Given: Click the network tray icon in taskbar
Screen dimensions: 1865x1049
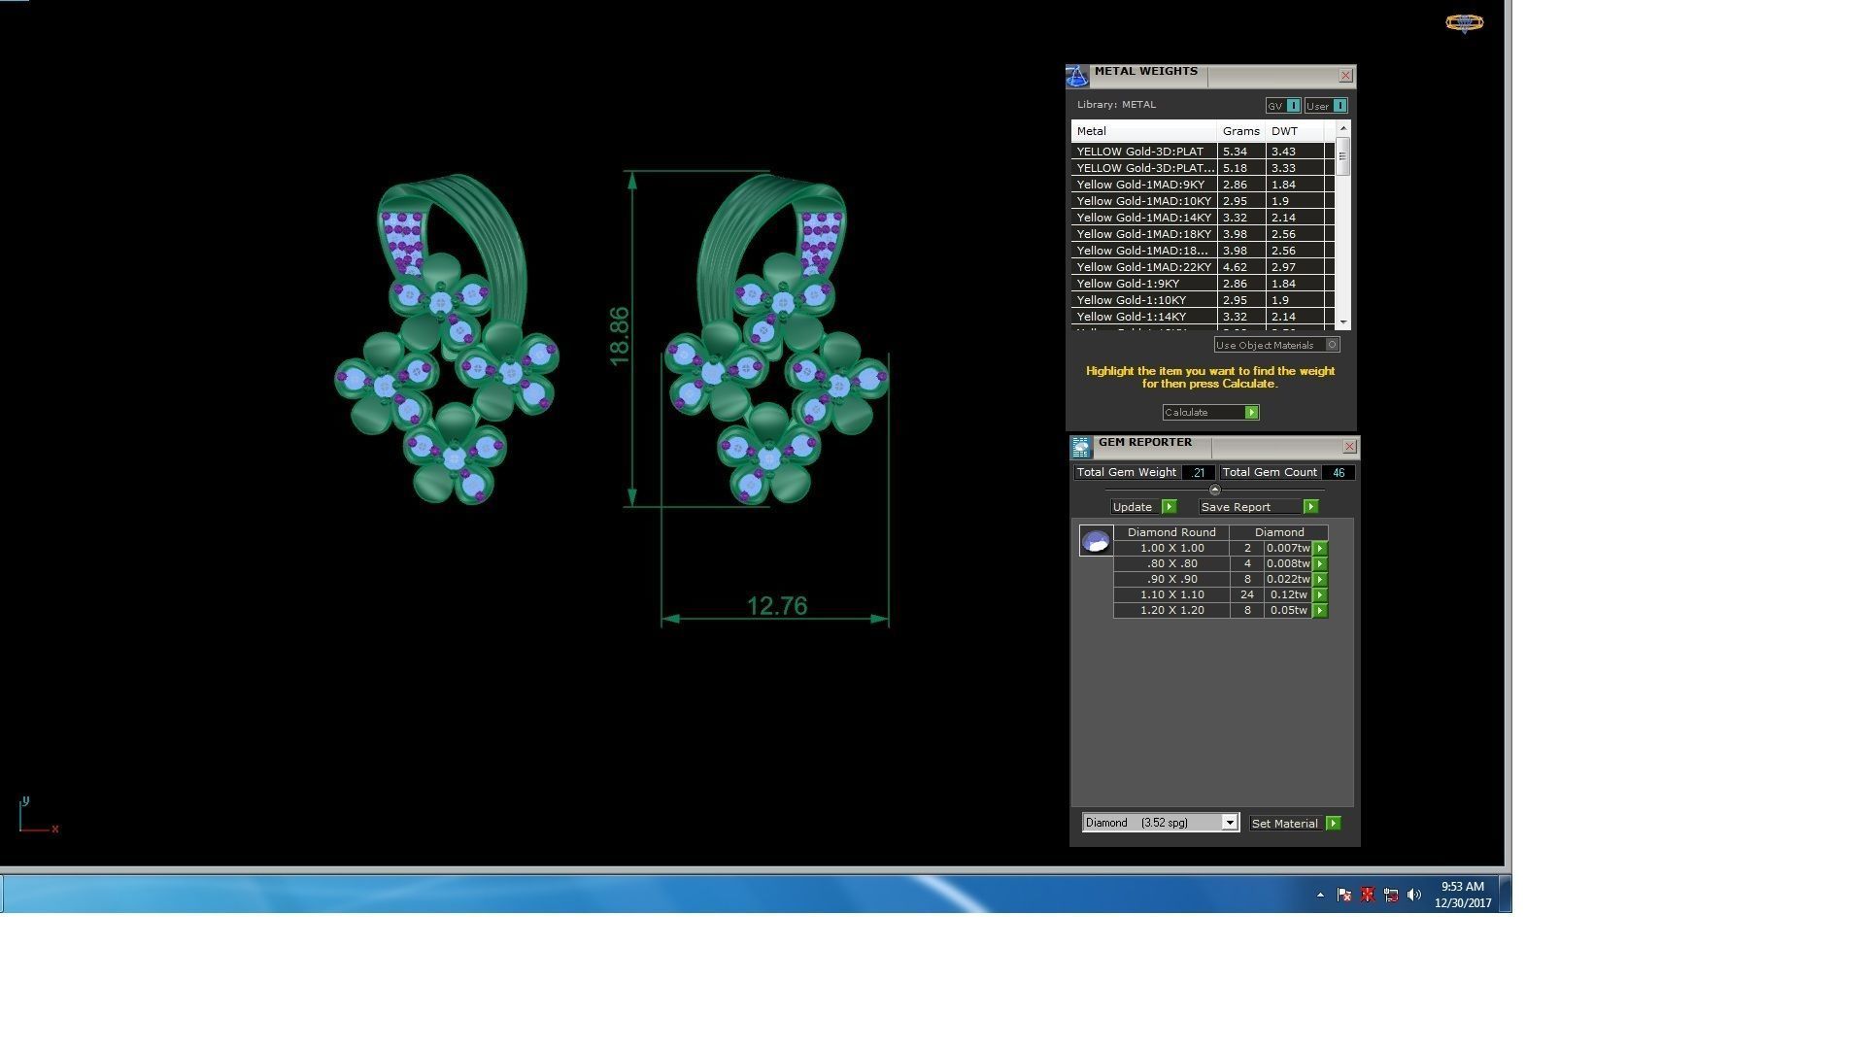Looking at the screenshot, I should pyautogui.click(x=1391, y=895).
